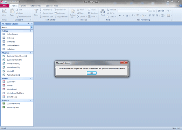Click the bulleted list icon
The width and height of the screenshot is (182, 130).
point(150,11)
